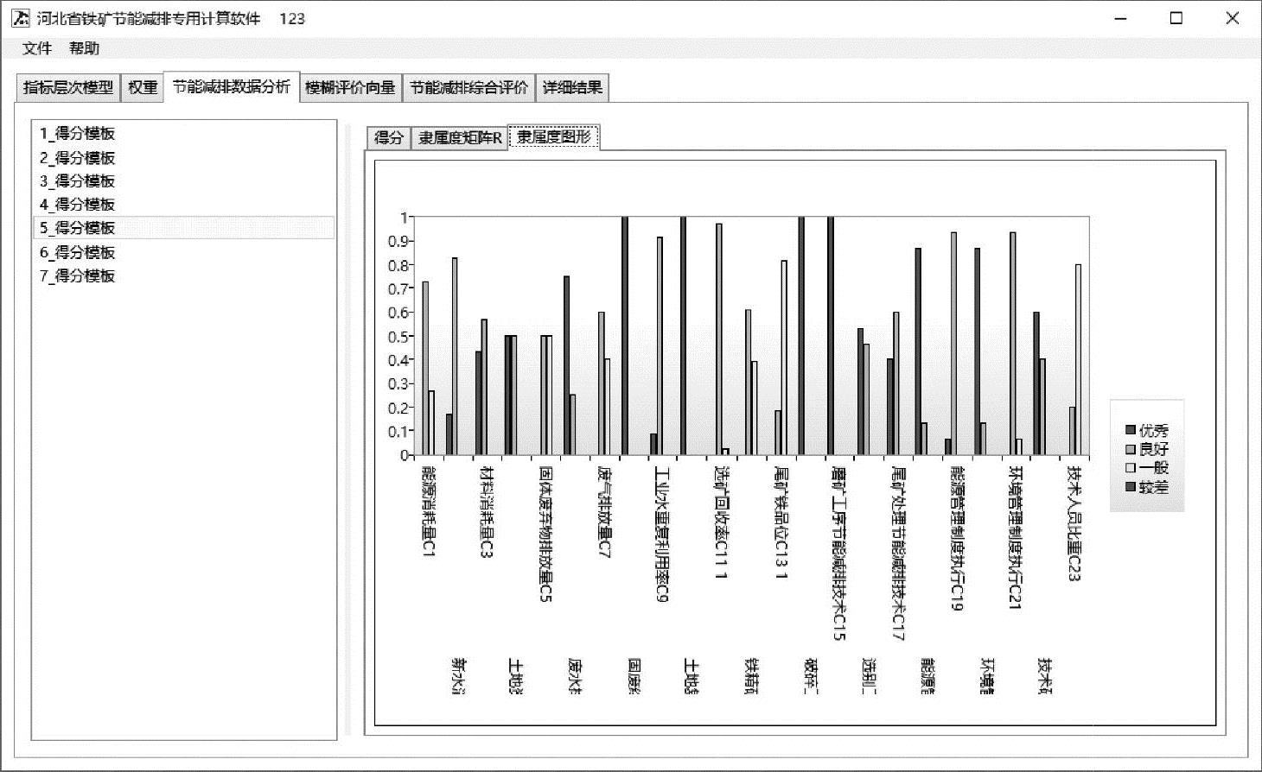Close the application window
The width and height of the screenshot is (1262, 772).
coord(1233,18)
